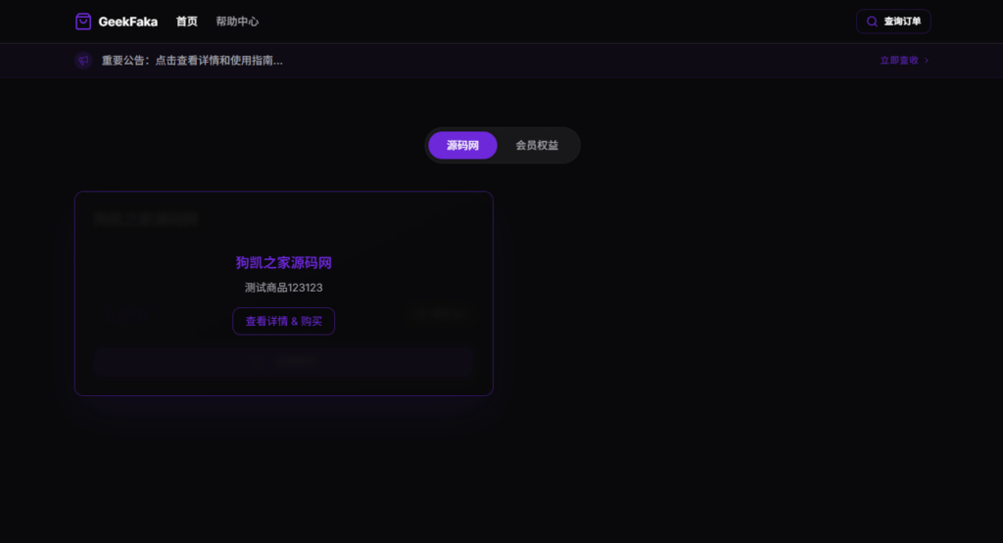
Task: Click the 测试商品123123 product description
Action: coord(283,288)
